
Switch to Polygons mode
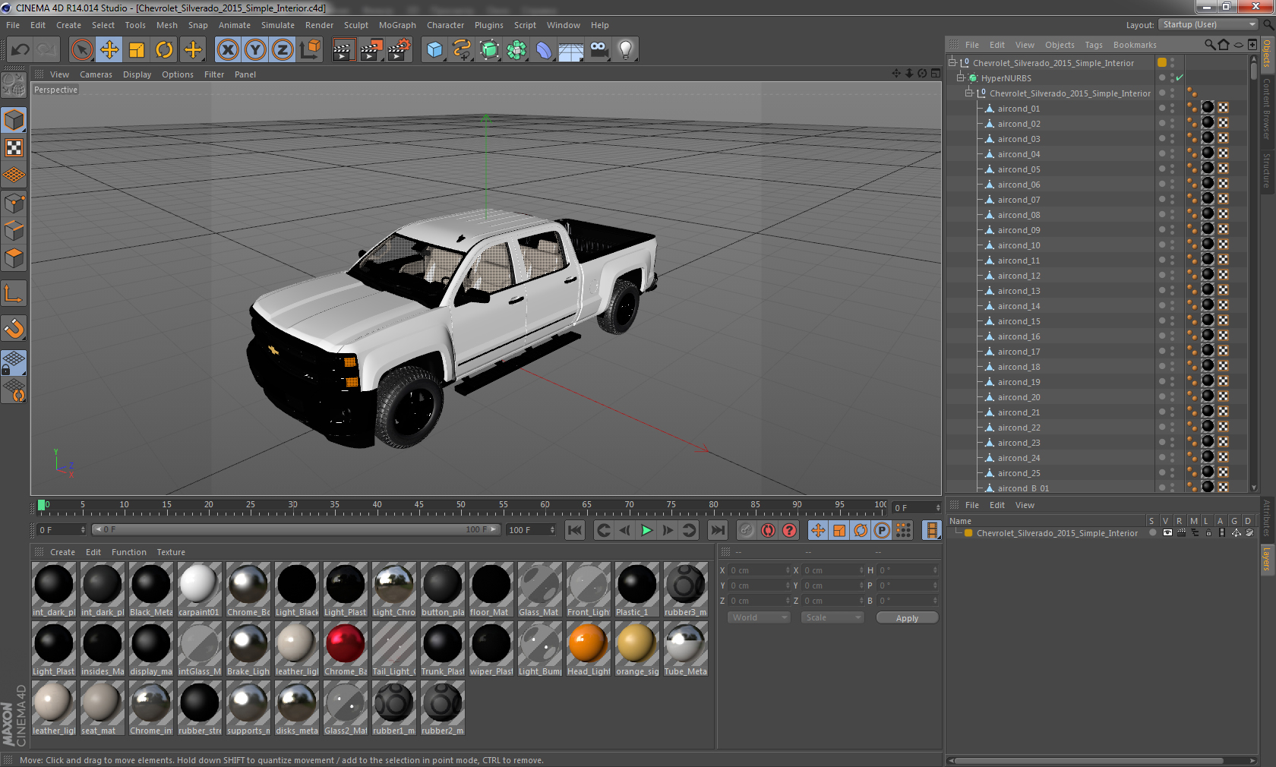[14, 258]
